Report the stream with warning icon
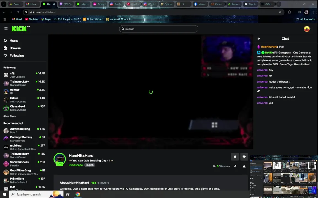The image size is (318, 198). click(x=244, y=166)
